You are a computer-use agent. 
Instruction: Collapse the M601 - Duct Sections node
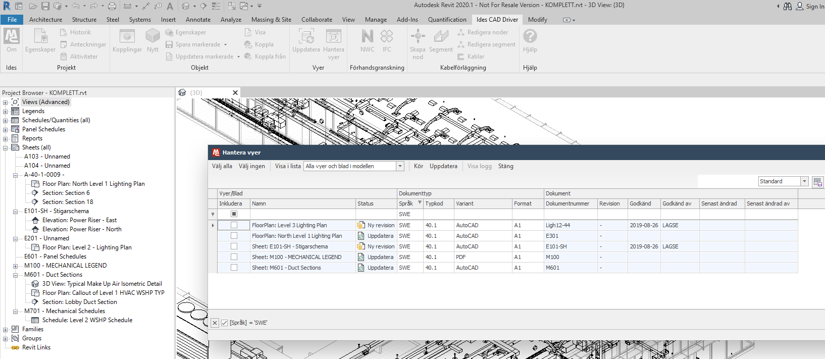point(15,275)
